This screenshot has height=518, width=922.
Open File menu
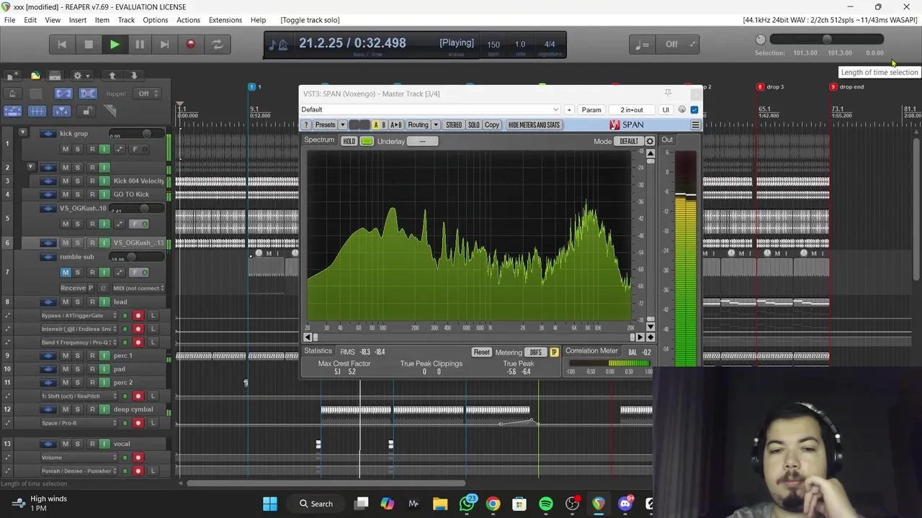tap(10, 20)
